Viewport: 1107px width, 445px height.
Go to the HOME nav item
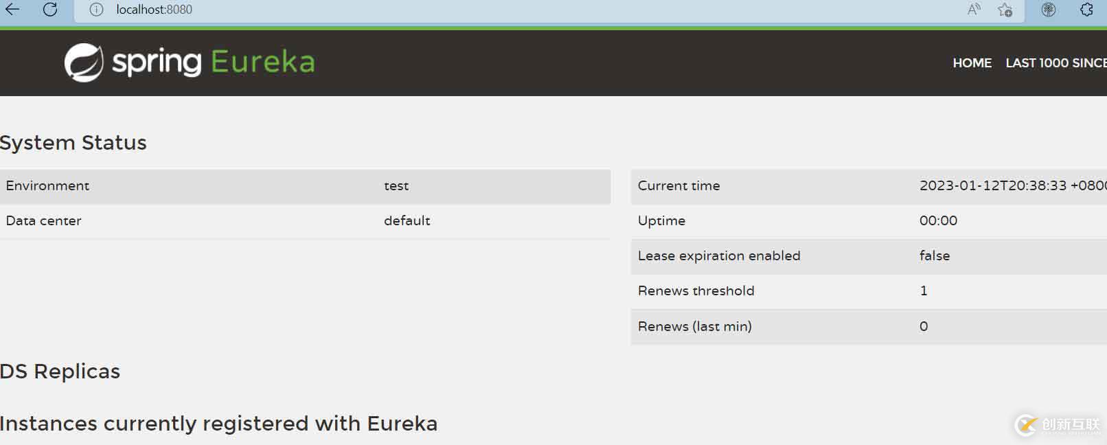[x=972, y=63]
